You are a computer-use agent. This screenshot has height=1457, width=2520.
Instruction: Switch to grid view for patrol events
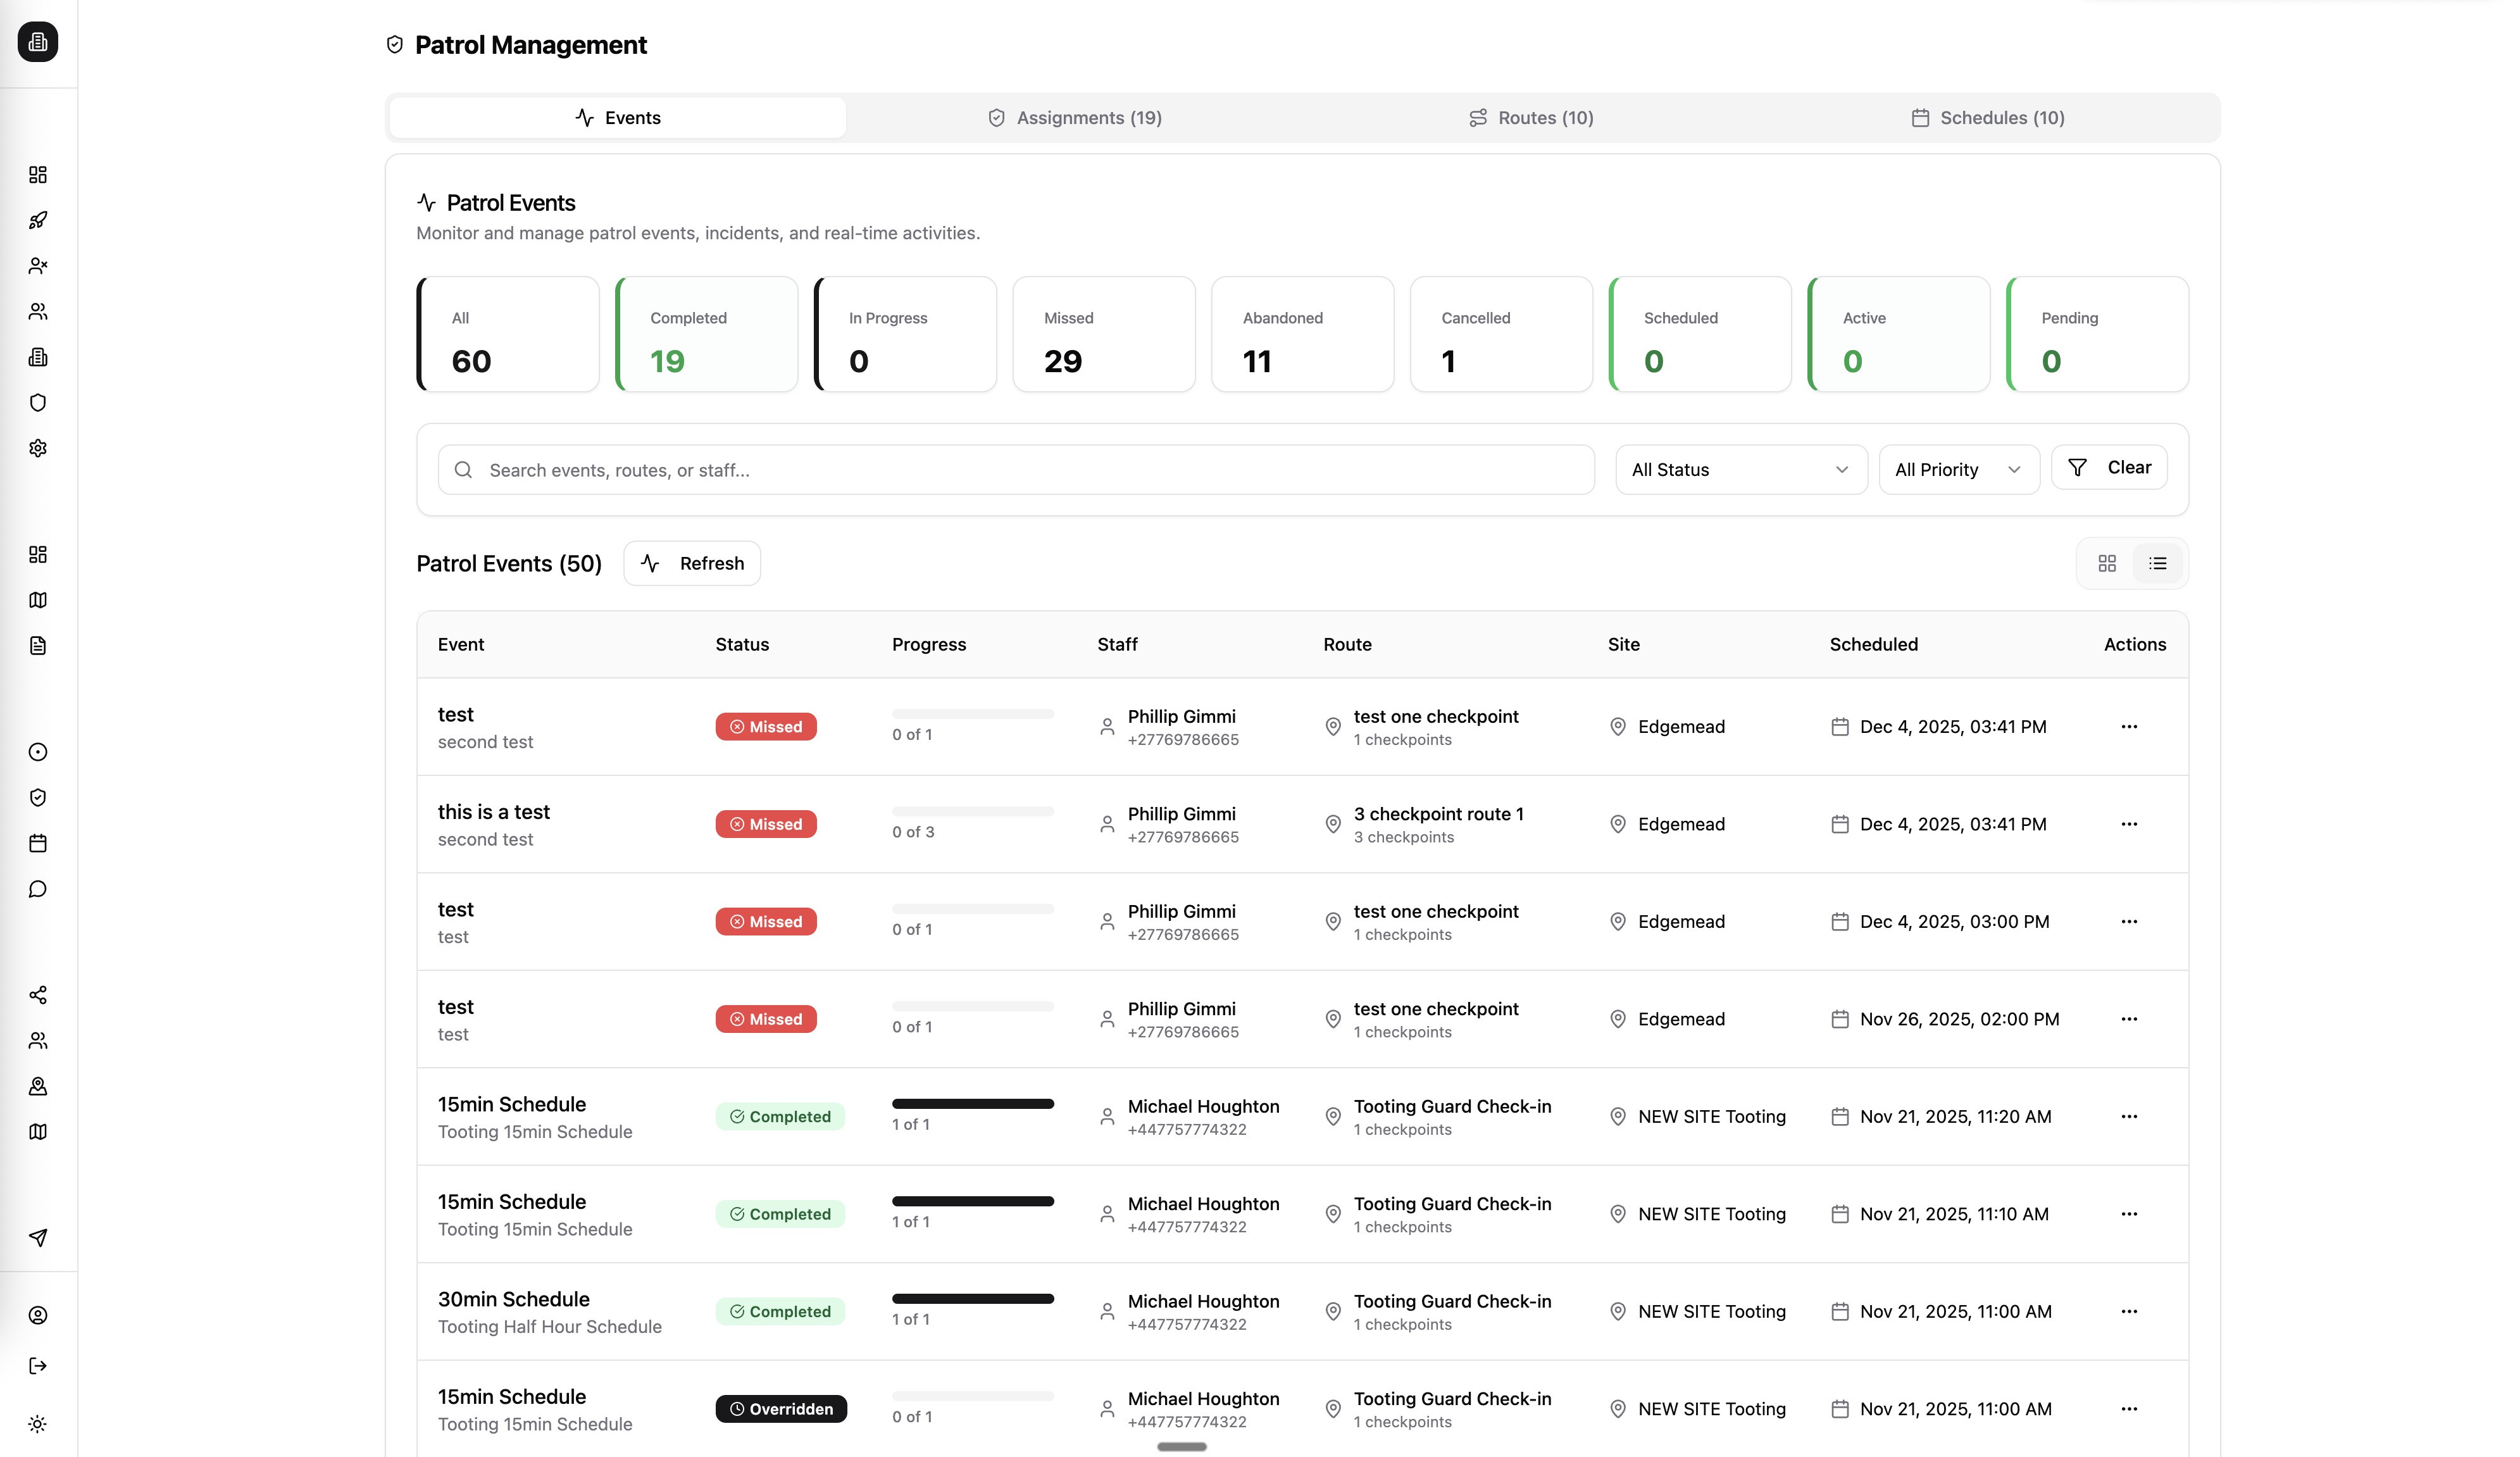click(2107, 563)
